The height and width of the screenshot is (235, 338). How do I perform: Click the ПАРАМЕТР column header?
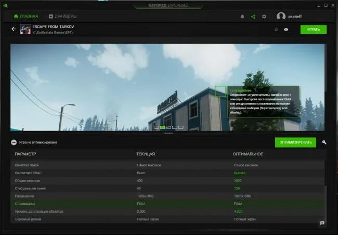click(x=25, y=154)
